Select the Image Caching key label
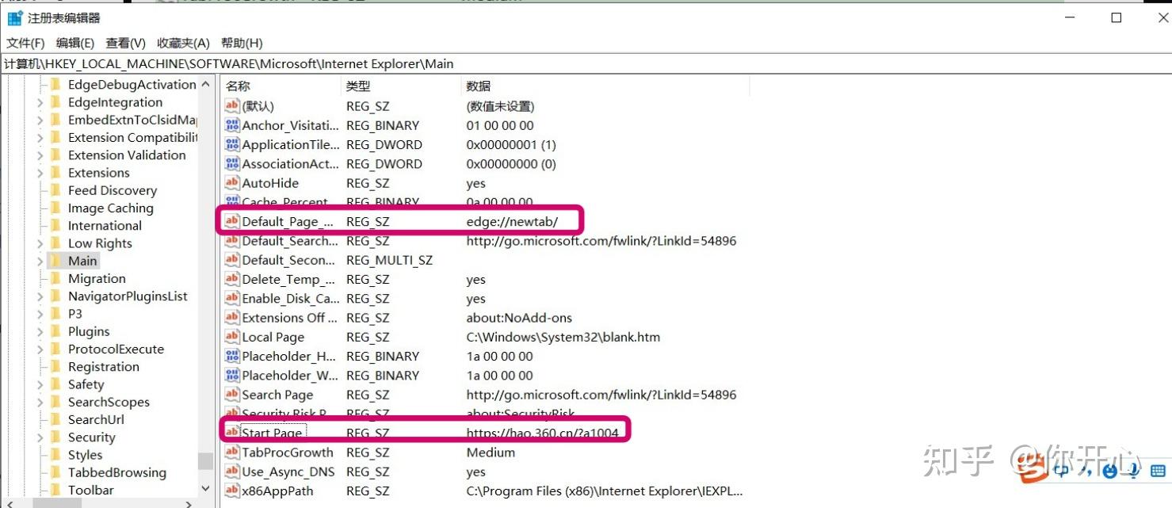The height and width of the screenshot is (508, 1172). pos(111,208)
